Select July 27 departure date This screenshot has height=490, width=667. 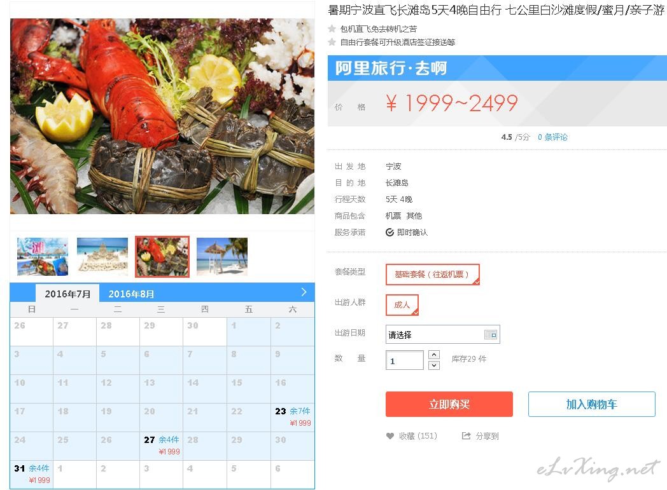161,446
